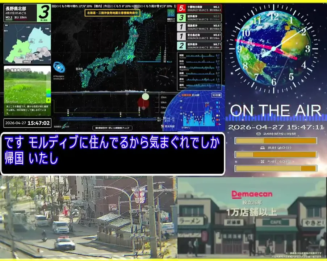
Task: Click the Demaecan logo in the ad
Action: pyautogui.click(x=252, y=194)
